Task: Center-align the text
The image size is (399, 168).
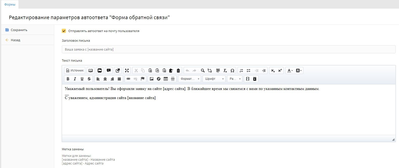Action: 105,79
